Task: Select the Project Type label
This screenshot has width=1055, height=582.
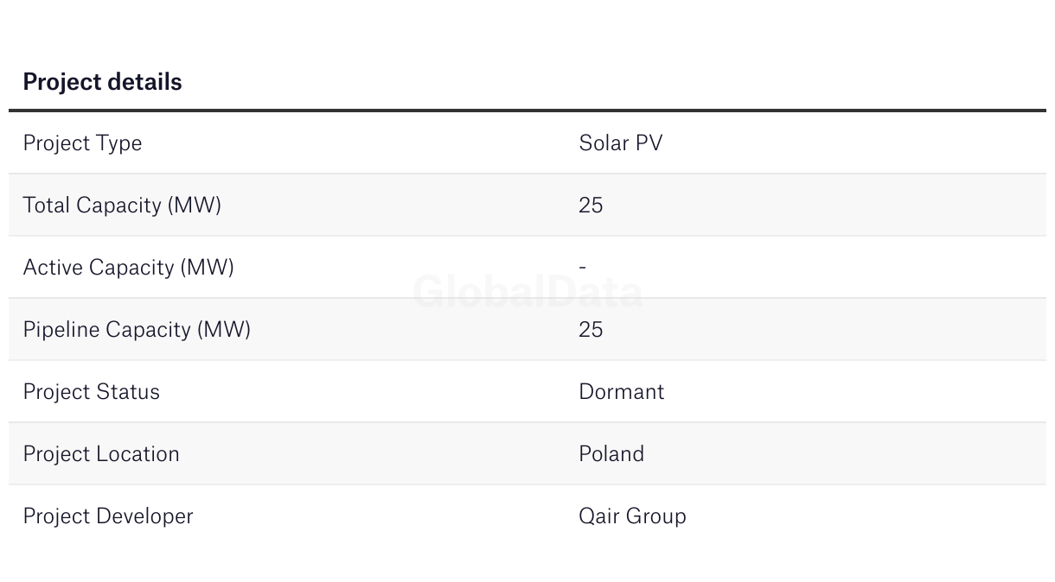Action: pyautogui.click(x=82, y=143)
